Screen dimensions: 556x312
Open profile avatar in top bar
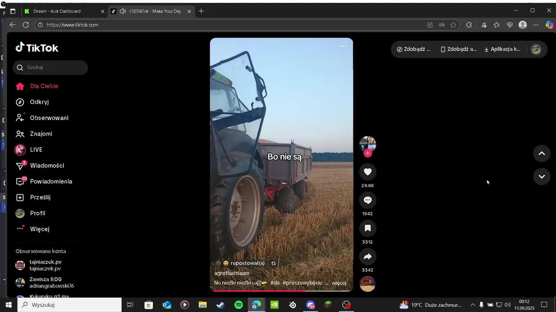click(x=536, y=49)
